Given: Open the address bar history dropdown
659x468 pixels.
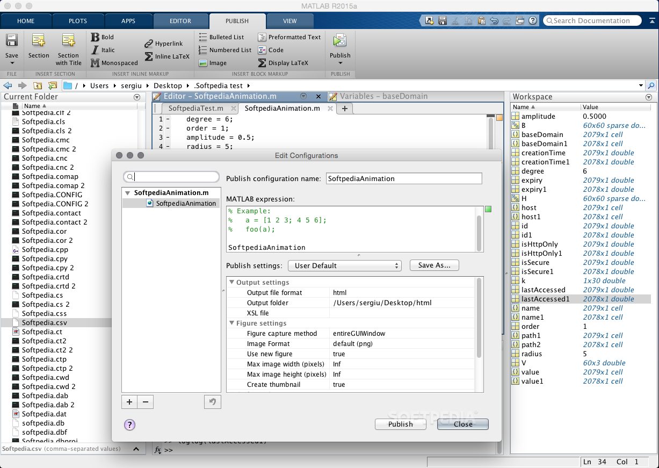Looking at the screenshot, I should [641, 85].
